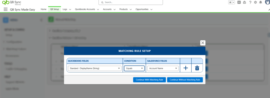Click the Search input field
Image resolution: width=270 pixels, height=98 pixels.
point(131,2)
